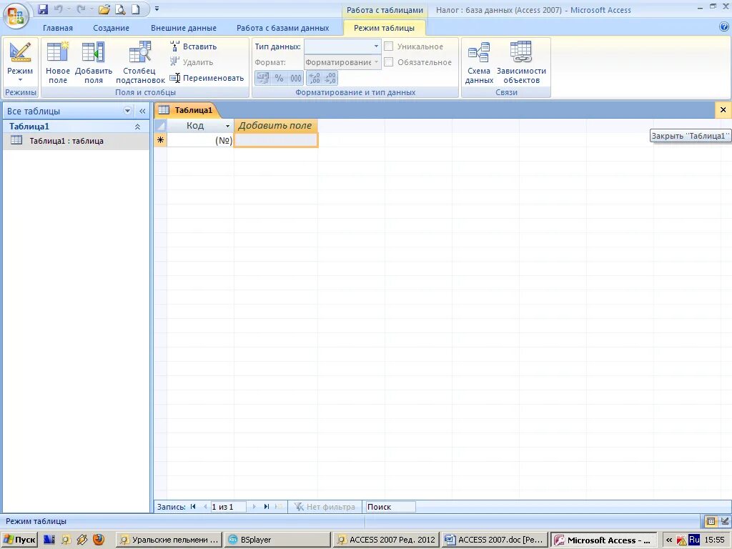The width and height of the screenshot is (732, 549).
Task: Click the Поиск search box
Action: point(390,507)
